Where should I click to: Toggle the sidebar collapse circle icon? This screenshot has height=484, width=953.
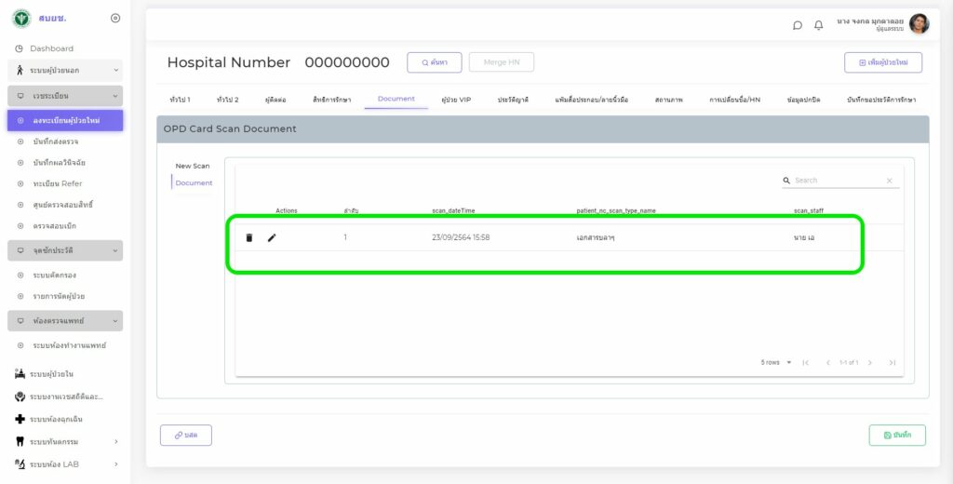coord(115,18)
